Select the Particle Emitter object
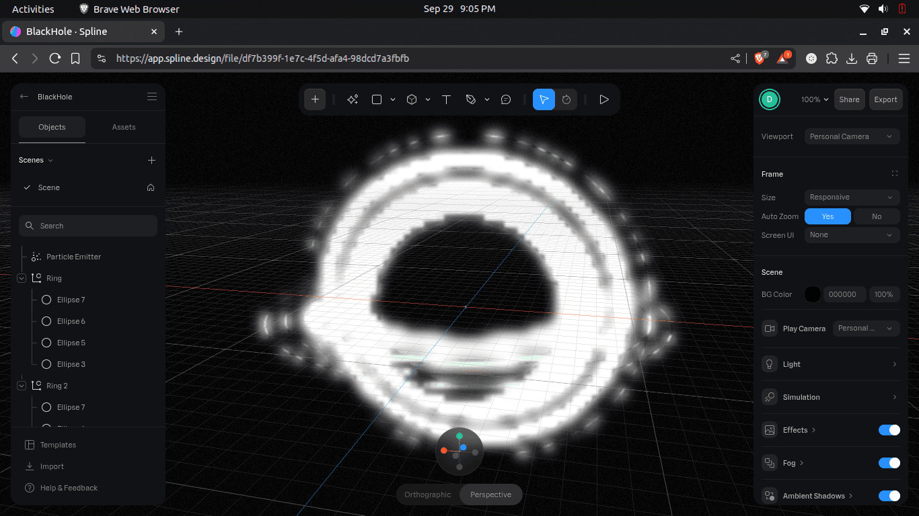919x516 pixels. click(73, 257)
